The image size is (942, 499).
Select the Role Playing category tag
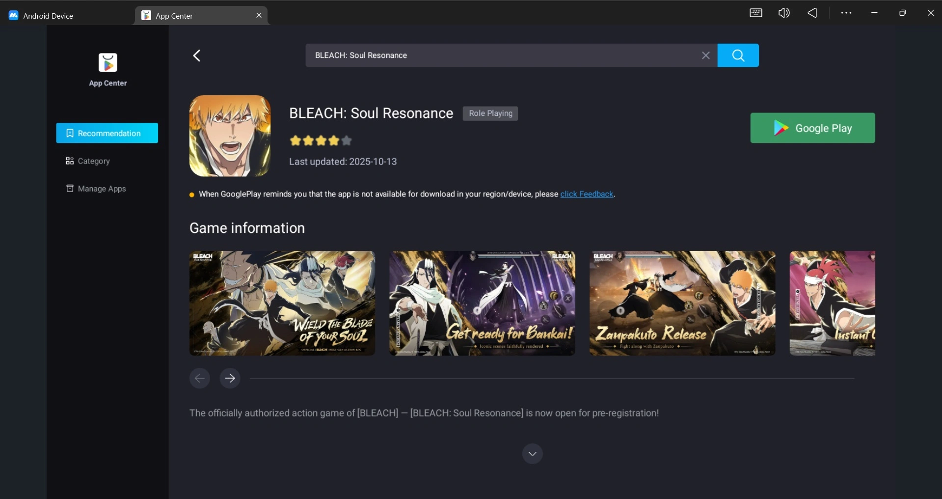point(490,113)
